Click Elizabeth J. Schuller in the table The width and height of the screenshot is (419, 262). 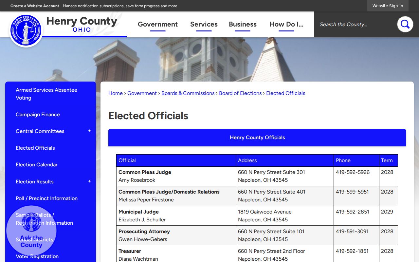pos(142,220)
